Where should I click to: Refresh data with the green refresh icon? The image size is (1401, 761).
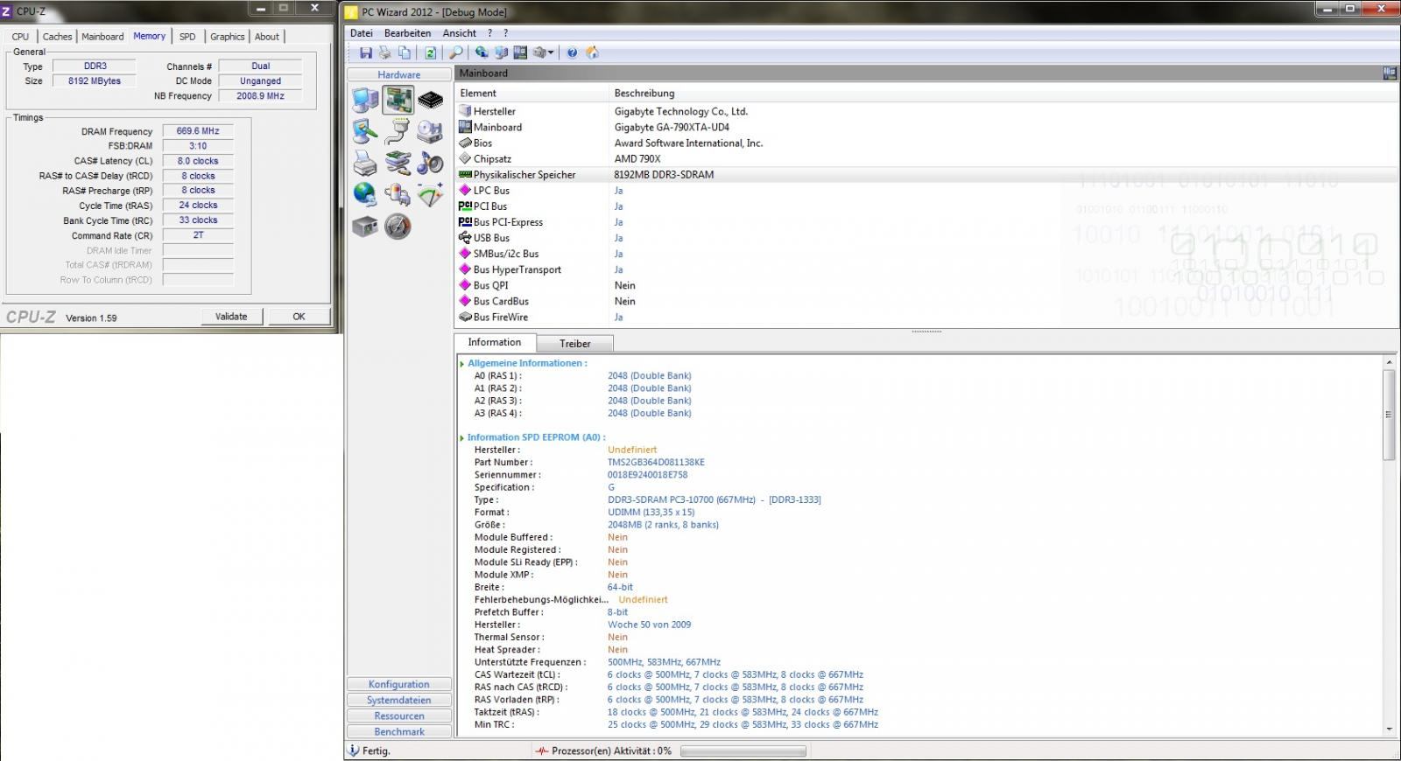[x=431, y=52]
